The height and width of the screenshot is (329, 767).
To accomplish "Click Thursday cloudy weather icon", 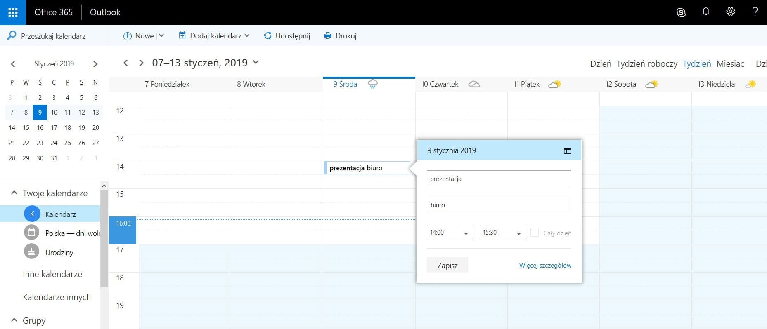I will point(474,84).
